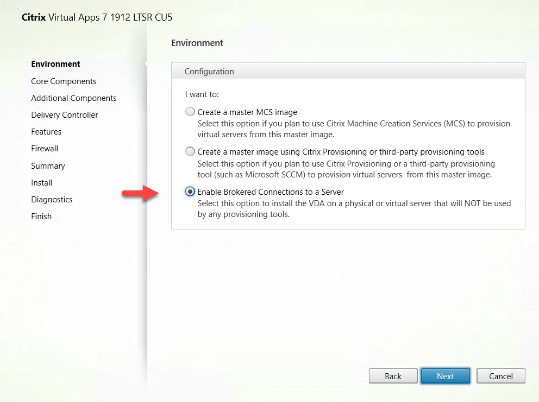Select the Features step
This screenshot has height=402, width=539.
coord(46,132)
